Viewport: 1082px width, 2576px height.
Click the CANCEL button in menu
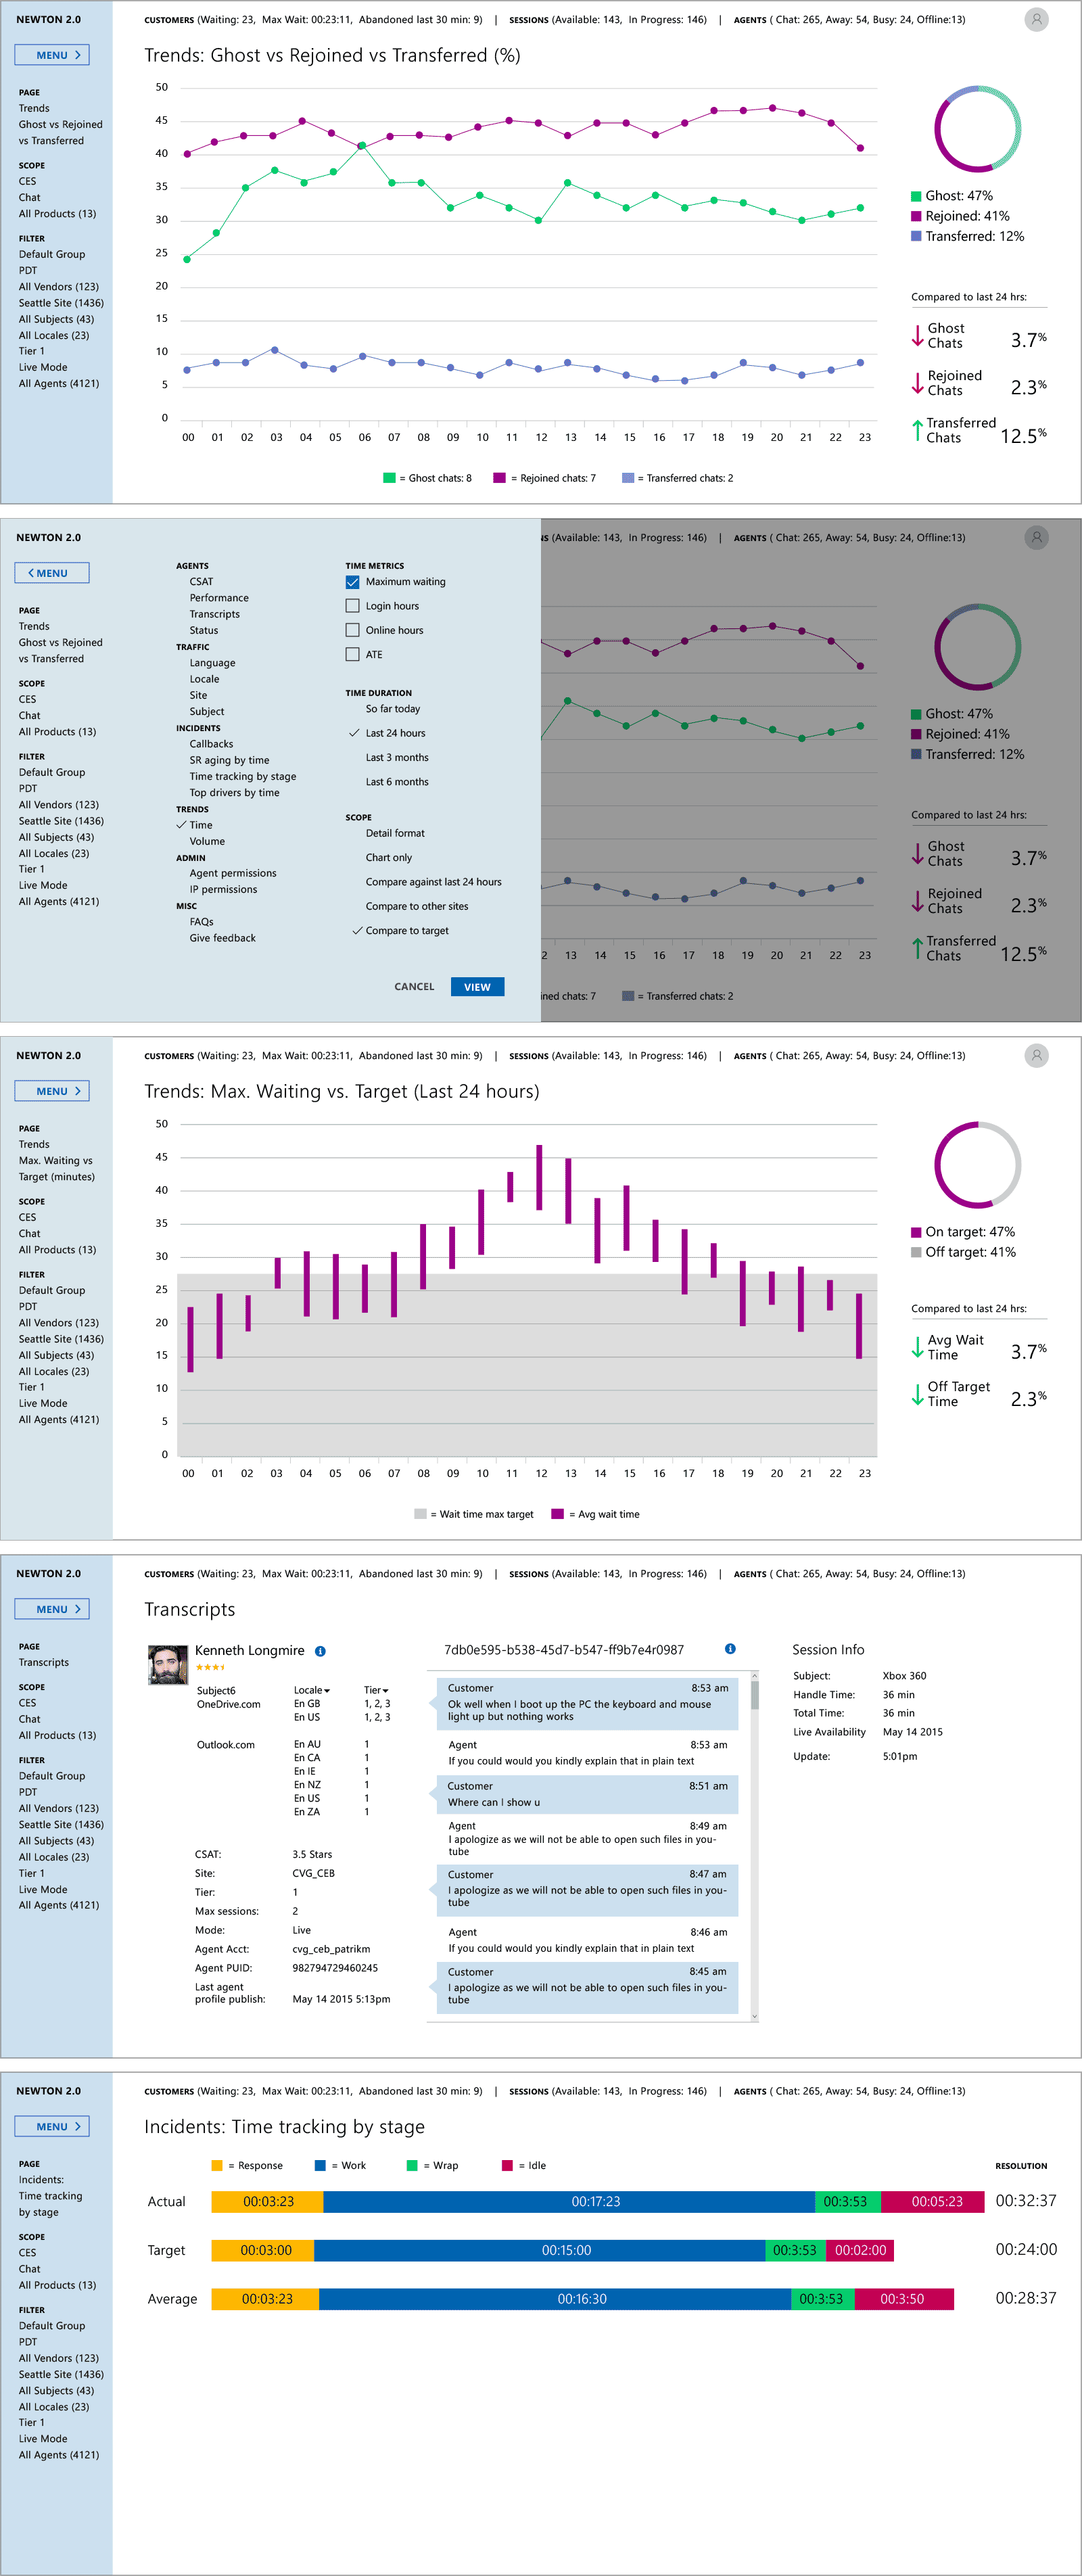[414, 987]
